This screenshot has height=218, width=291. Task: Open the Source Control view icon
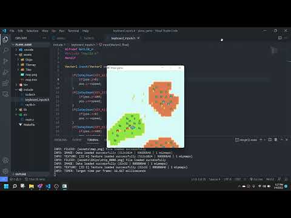[x=5, y=61]
